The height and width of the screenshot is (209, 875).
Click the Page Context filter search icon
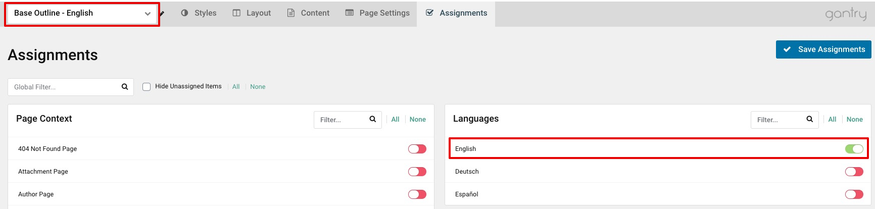tap(373, 119)
